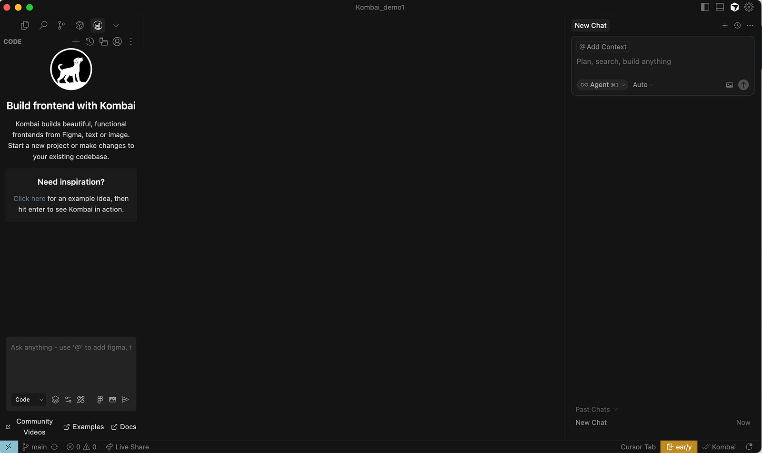Click the early status bar item
762x453 pixels.
point(679,447)
